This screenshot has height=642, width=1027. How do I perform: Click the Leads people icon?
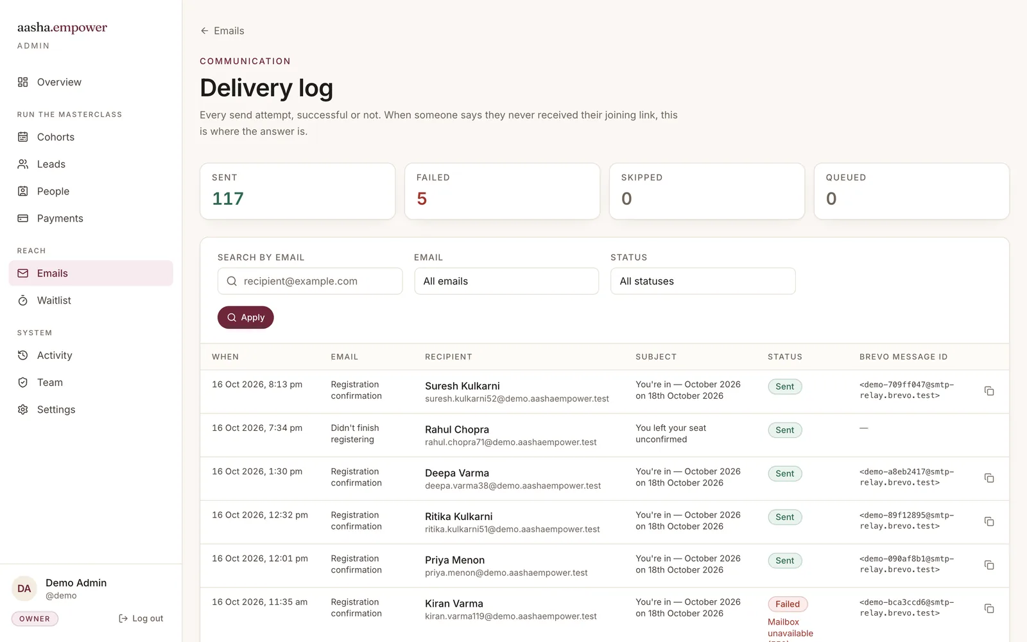[x=23, y=164]
